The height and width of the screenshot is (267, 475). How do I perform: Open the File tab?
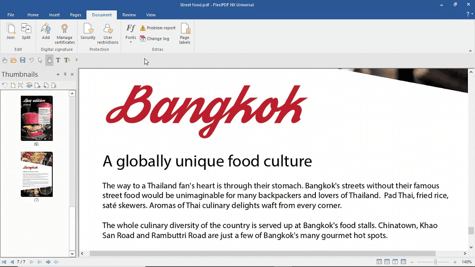[10, 15]
